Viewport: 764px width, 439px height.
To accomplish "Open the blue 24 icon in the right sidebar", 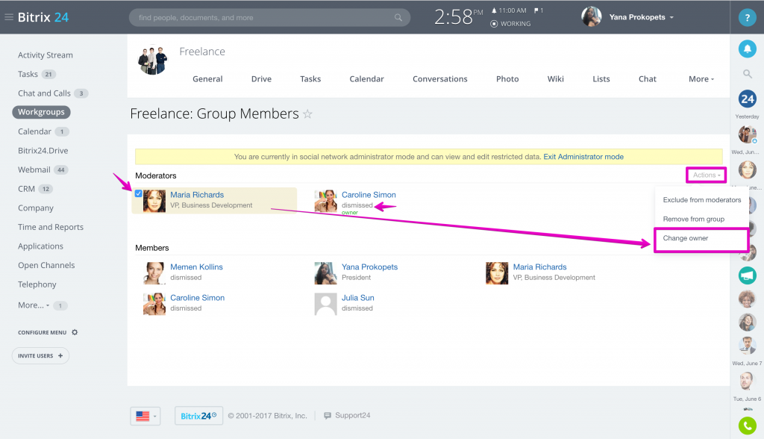I will (x=747, y=99).
